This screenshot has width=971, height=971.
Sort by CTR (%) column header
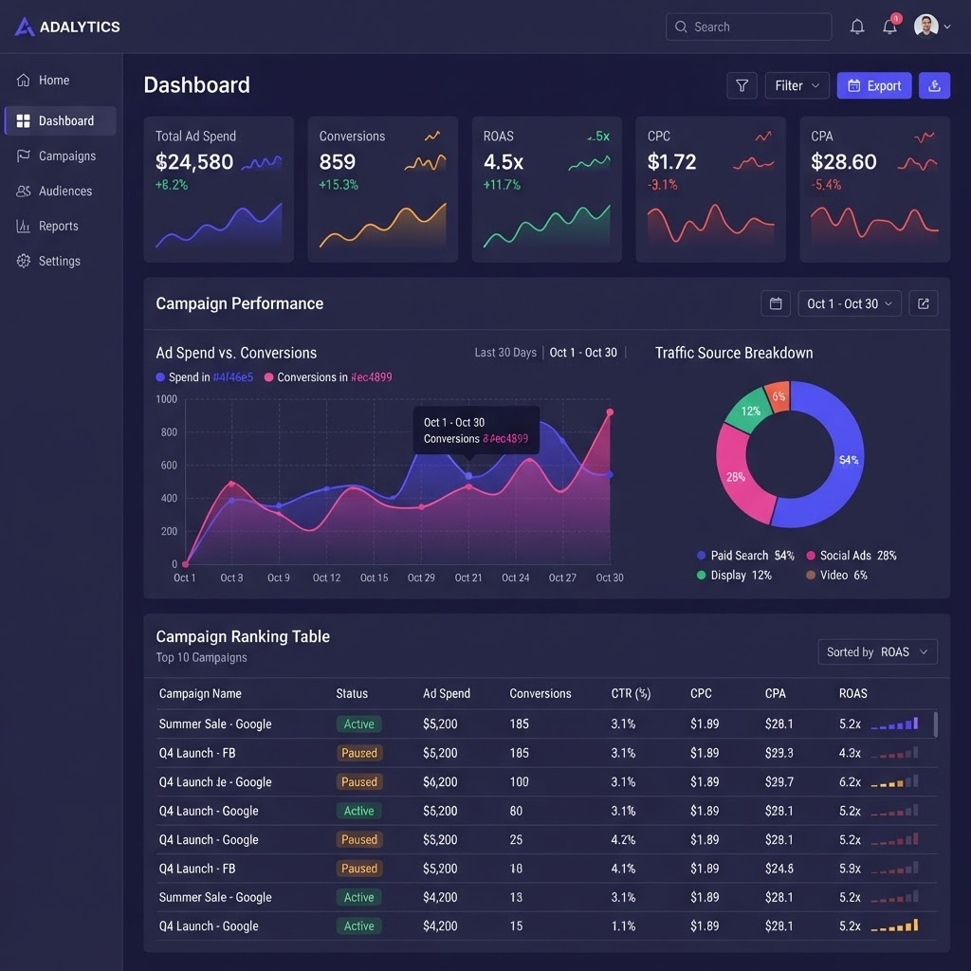(631, 693)
